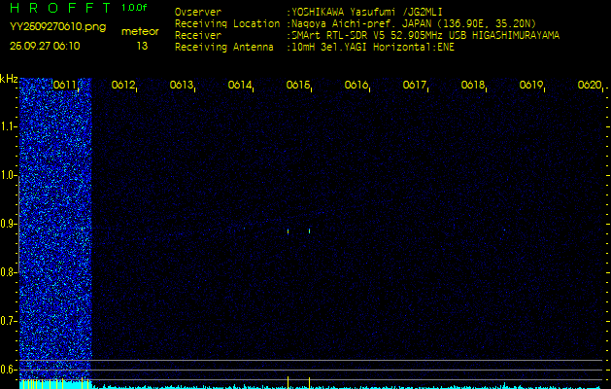The width and height of the screenshot is (611, 389).
Task: Click the SMArt RTL-SDR V5 receiver text
Action: coord(425,36)
